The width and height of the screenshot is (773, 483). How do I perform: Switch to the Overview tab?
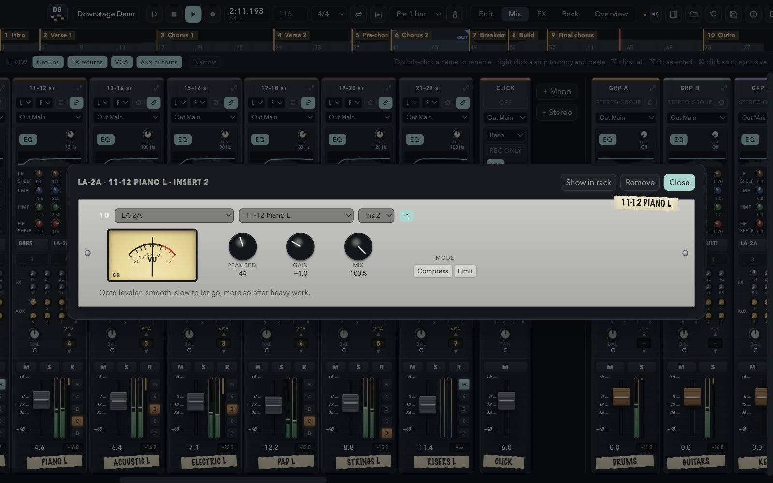(611, 14)
